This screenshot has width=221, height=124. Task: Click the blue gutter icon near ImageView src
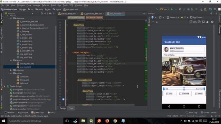pos(63,99)
